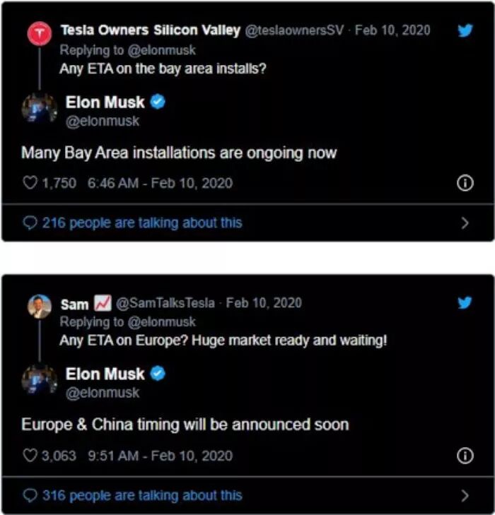Expand the second tweet's conversation using the chevron
Image resolution: width=495 pixels, height=515 pixels.
465,495
